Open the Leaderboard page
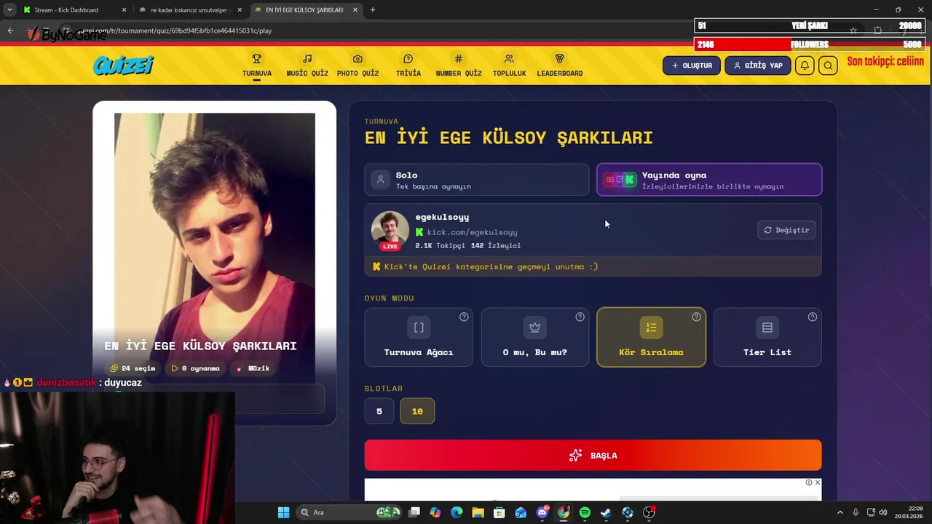 [x=560, y=65]
